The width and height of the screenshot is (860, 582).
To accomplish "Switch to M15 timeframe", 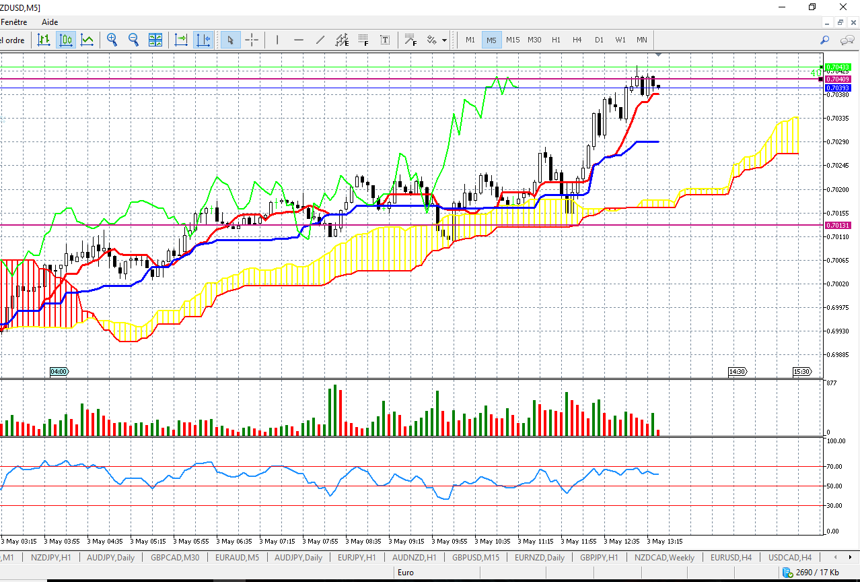I will (513, 40).
